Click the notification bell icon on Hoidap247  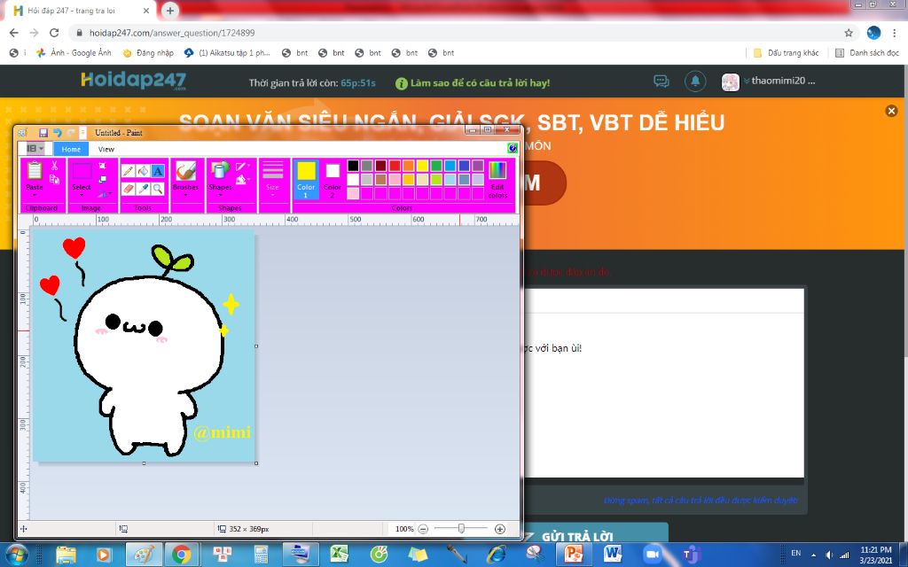click(x=695, y=81)
